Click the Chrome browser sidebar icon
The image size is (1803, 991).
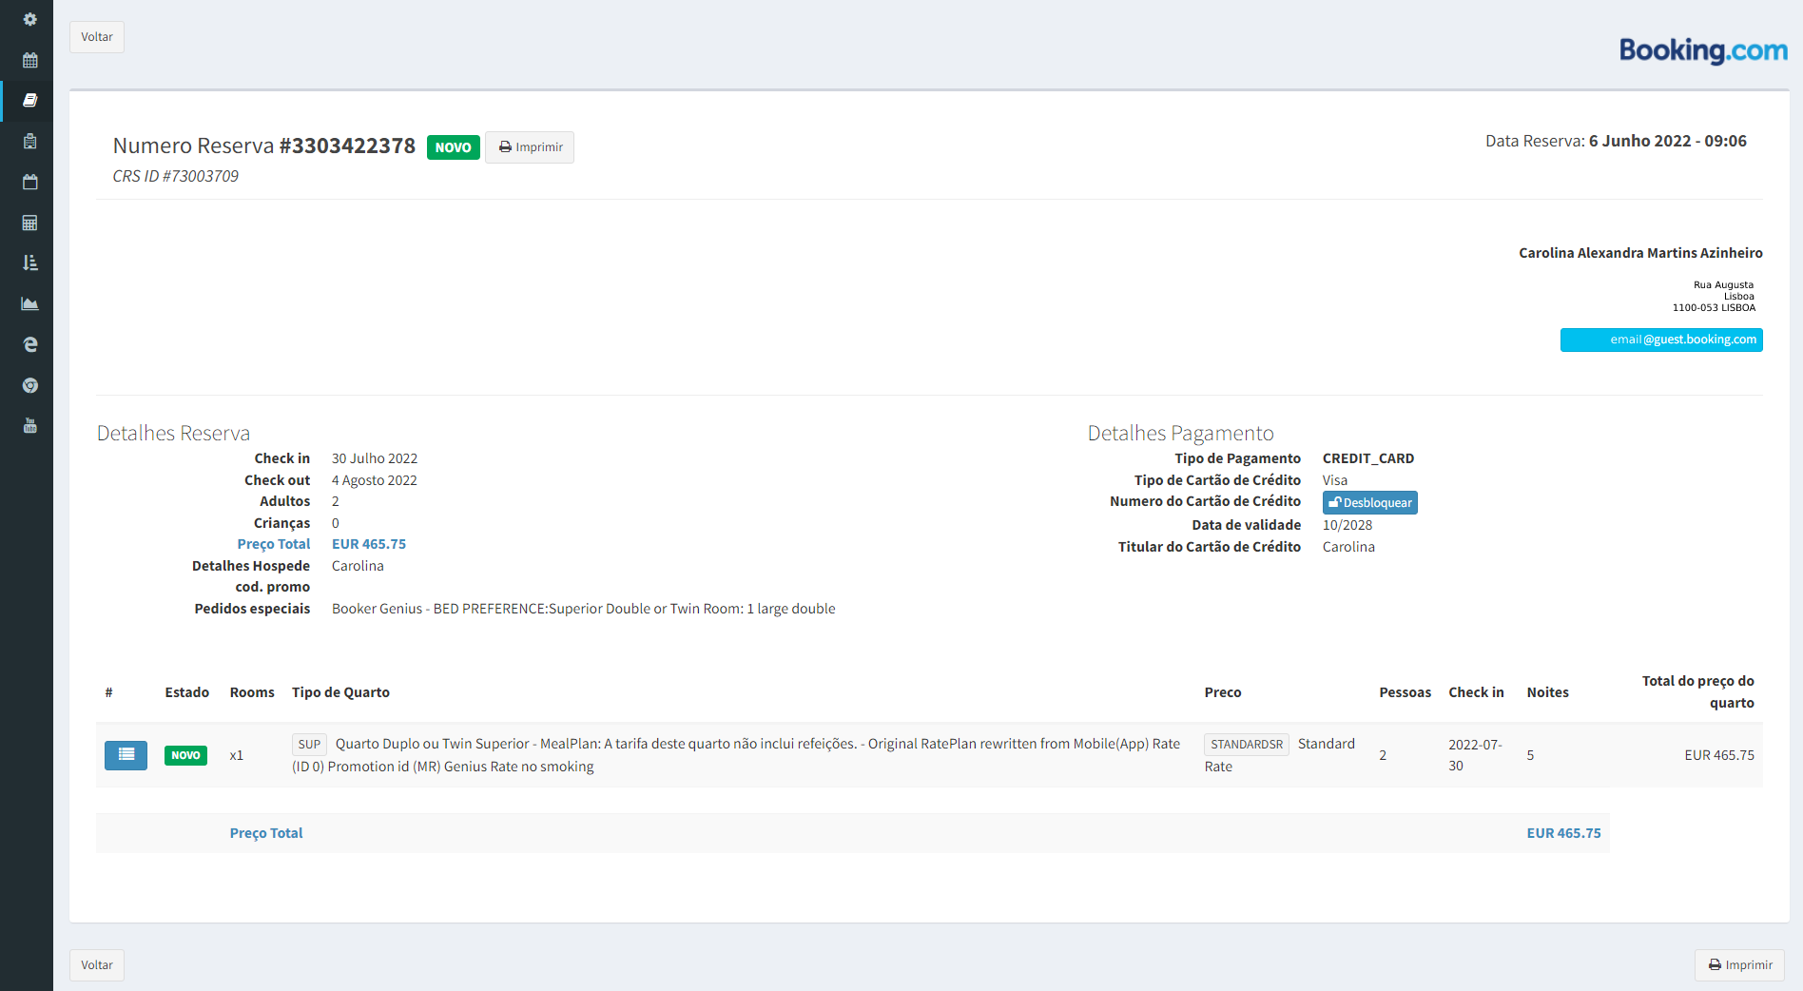point(29,385)
